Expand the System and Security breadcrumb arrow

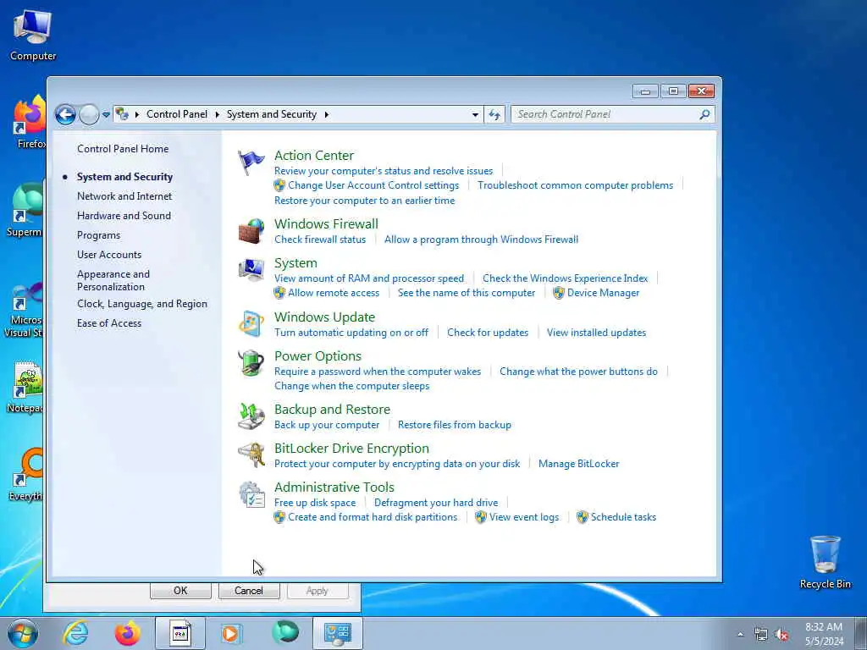(x=326, y=114)
